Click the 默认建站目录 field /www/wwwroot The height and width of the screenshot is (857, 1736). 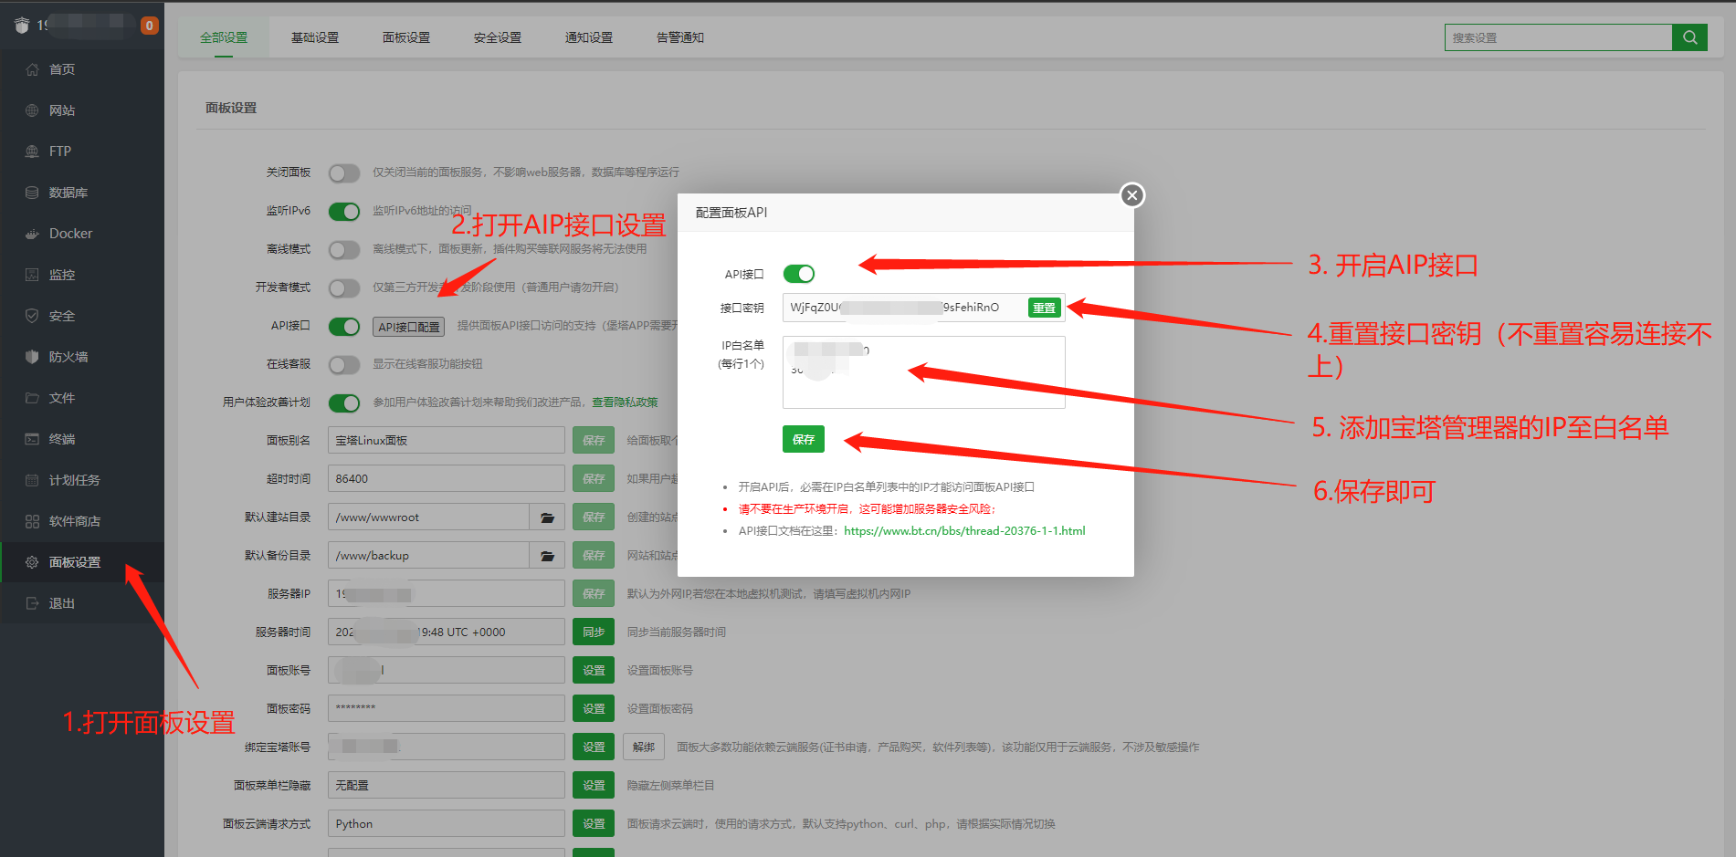click(x=429, y=517)
